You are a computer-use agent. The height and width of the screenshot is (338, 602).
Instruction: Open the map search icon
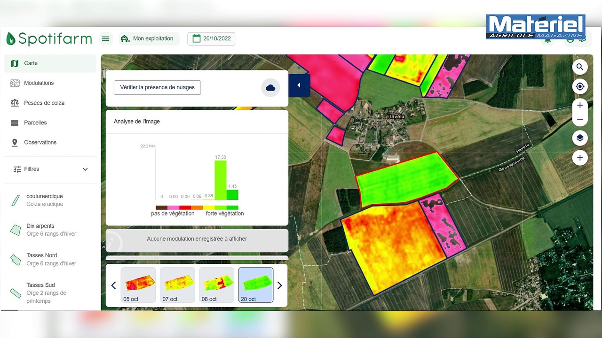(x=580, y=67)
